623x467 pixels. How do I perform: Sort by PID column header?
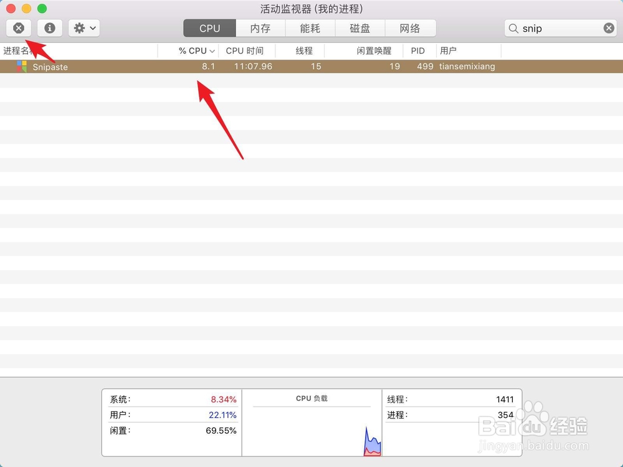[419, 51]
